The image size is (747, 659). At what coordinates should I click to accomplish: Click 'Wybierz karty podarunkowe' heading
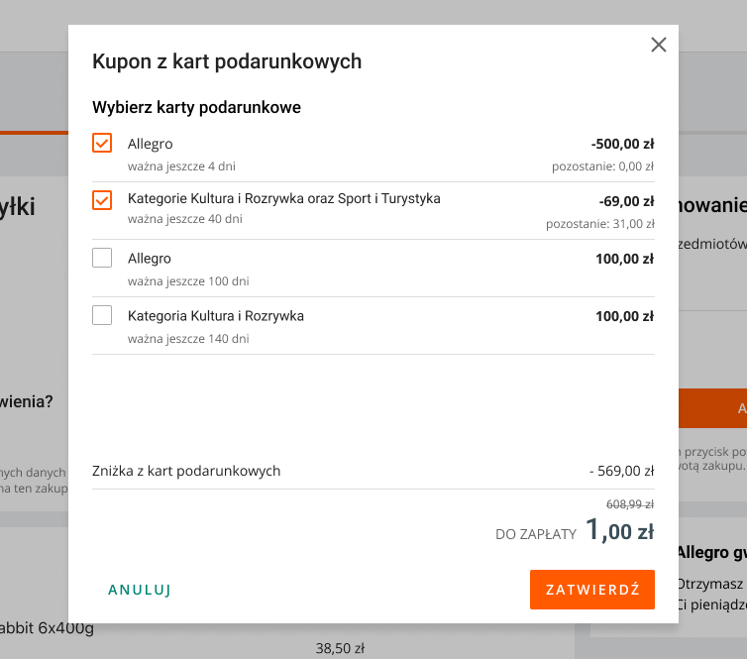coord(196,107)
